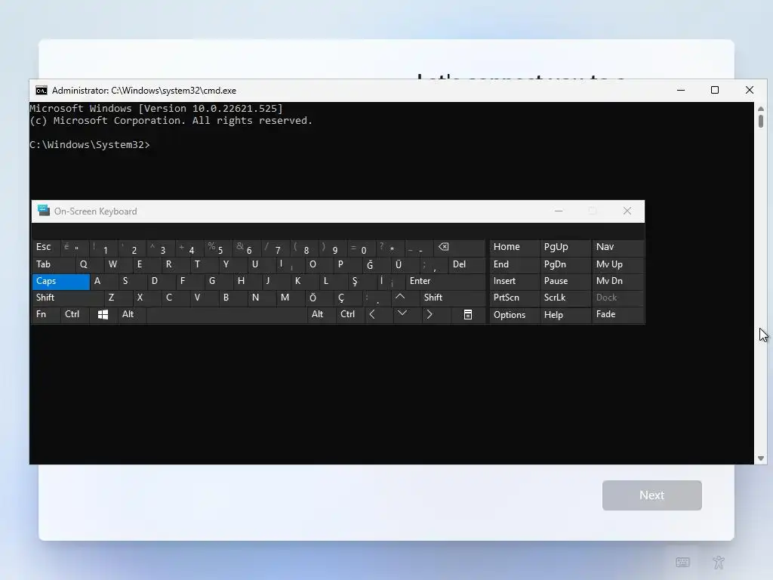The width and height of the screenshot is (773, 580).
Task: Open the keyboard Options
Action: (x=514, y=315)
